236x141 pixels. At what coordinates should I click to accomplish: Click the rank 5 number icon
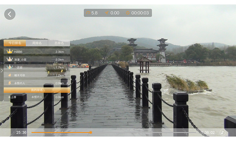click(x=9, y=83)
